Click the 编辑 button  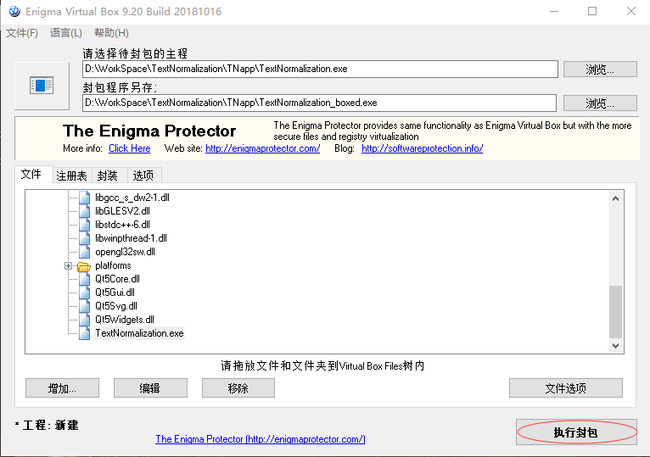click(x=150, y=388)
